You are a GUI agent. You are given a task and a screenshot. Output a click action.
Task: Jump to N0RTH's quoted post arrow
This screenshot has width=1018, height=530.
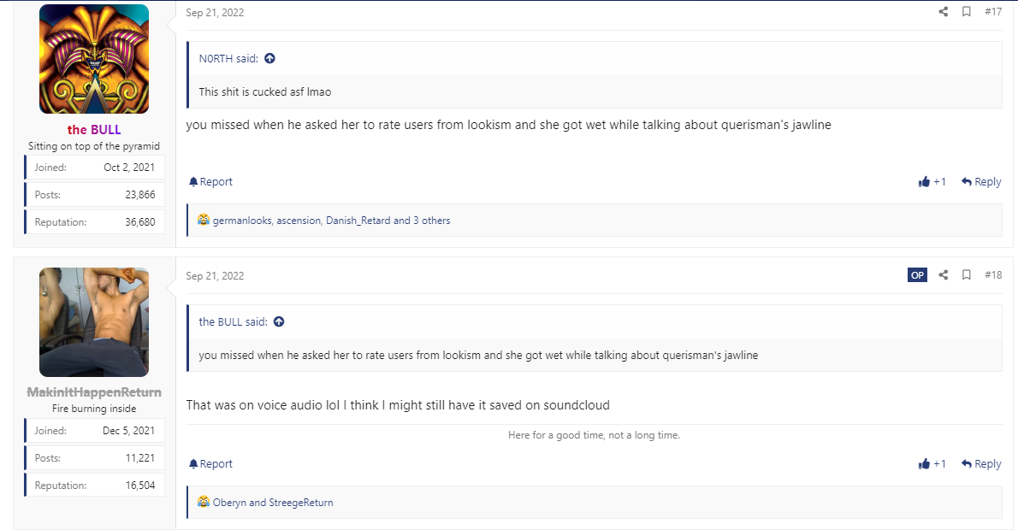click(270, 58)
